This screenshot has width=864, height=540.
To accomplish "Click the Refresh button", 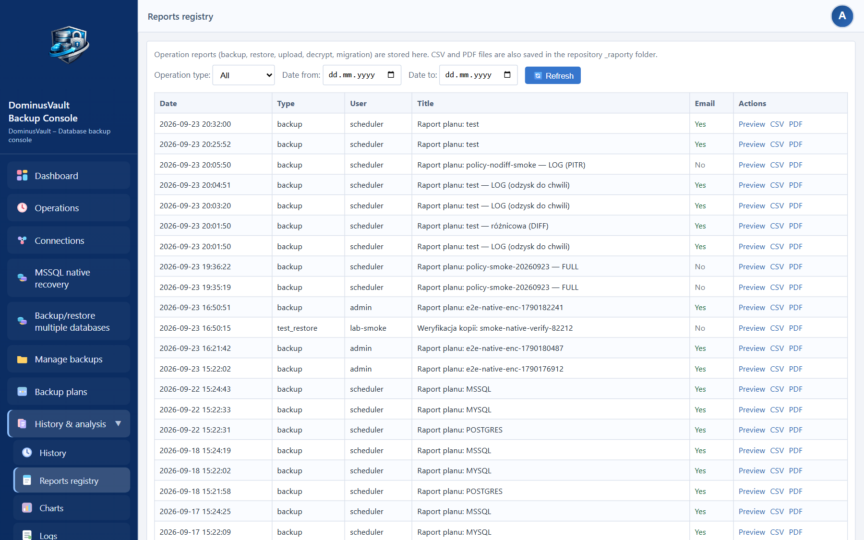I will pos(553,75).
